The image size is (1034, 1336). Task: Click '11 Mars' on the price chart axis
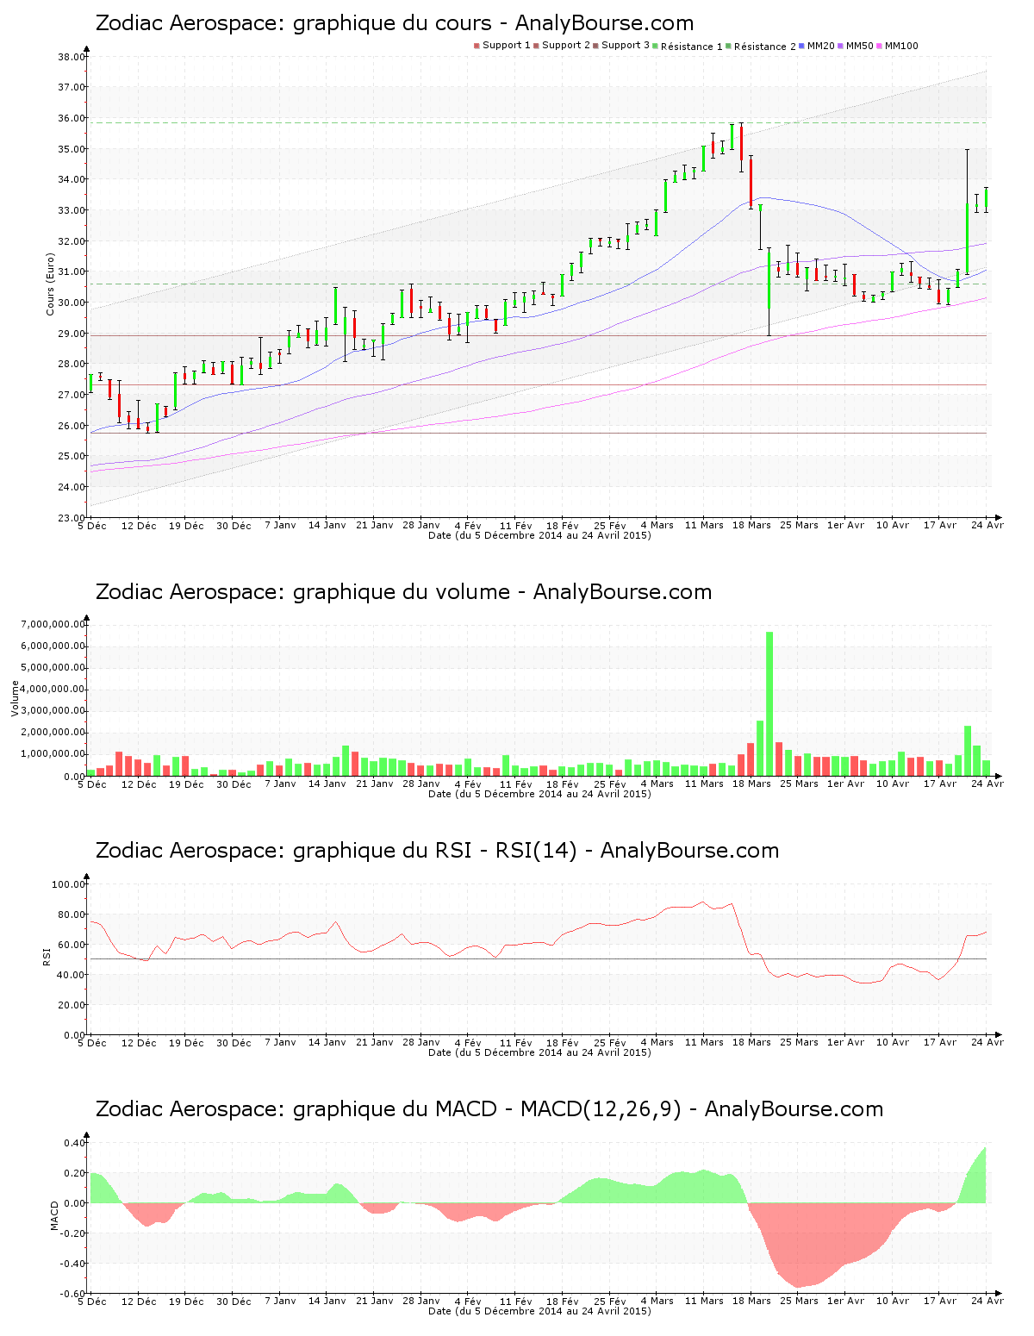pyautogui.click(x=704, y=525)
